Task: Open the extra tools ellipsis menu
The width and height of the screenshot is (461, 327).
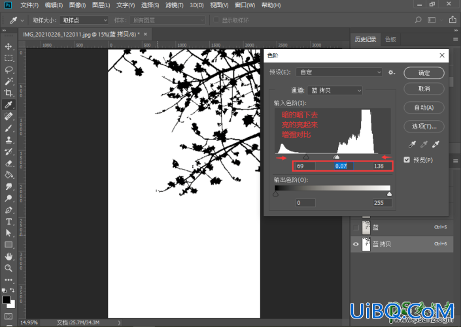Action: (x=9, y=280)
